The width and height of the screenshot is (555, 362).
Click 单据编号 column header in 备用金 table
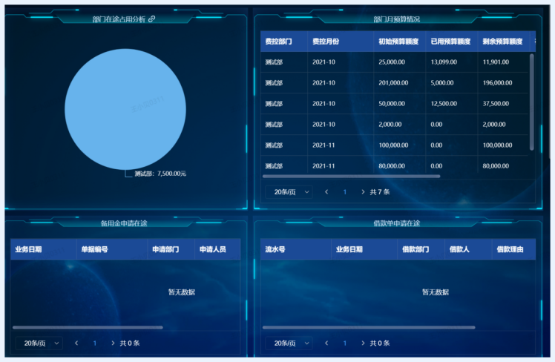pos(94,249)
